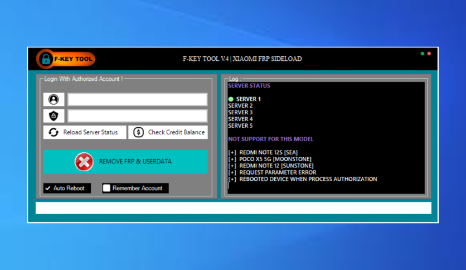
Task: Click REMOVE FRP & USERDATA button
Action: pos(125,161)
